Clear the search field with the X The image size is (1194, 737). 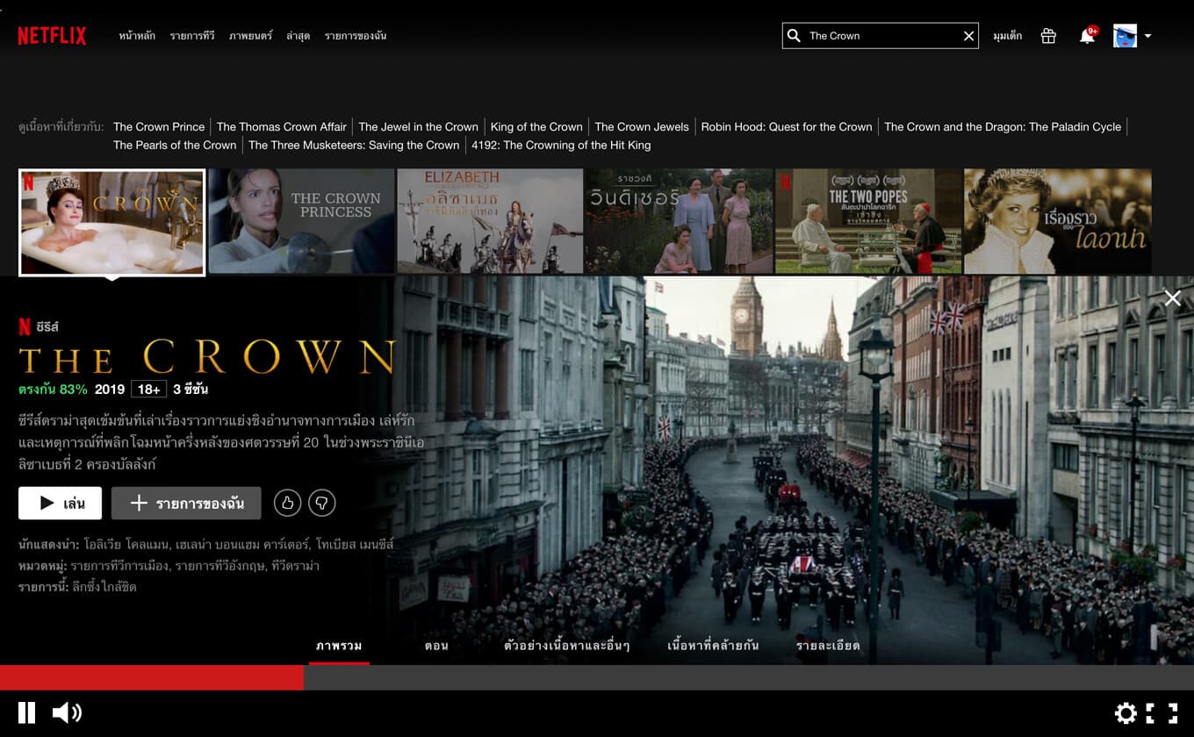click(x=968, y=36)
